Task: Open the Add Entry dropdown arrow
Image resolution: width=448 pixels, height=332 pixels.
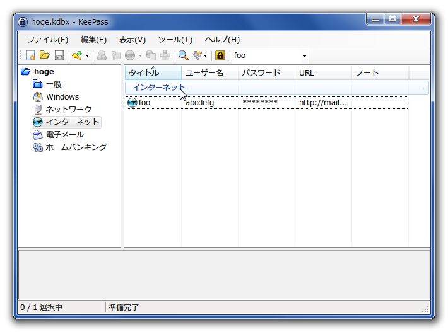Action: point(87,55)
